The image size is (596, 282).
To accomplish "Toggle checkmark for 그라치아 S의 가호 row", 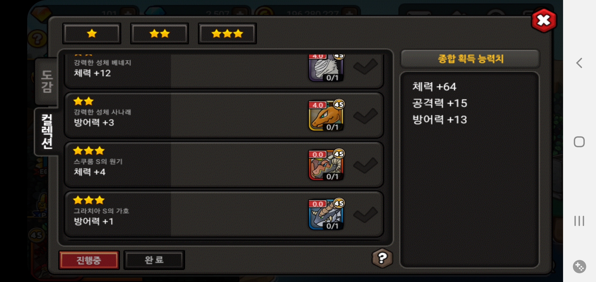I will tap(365, 215).
